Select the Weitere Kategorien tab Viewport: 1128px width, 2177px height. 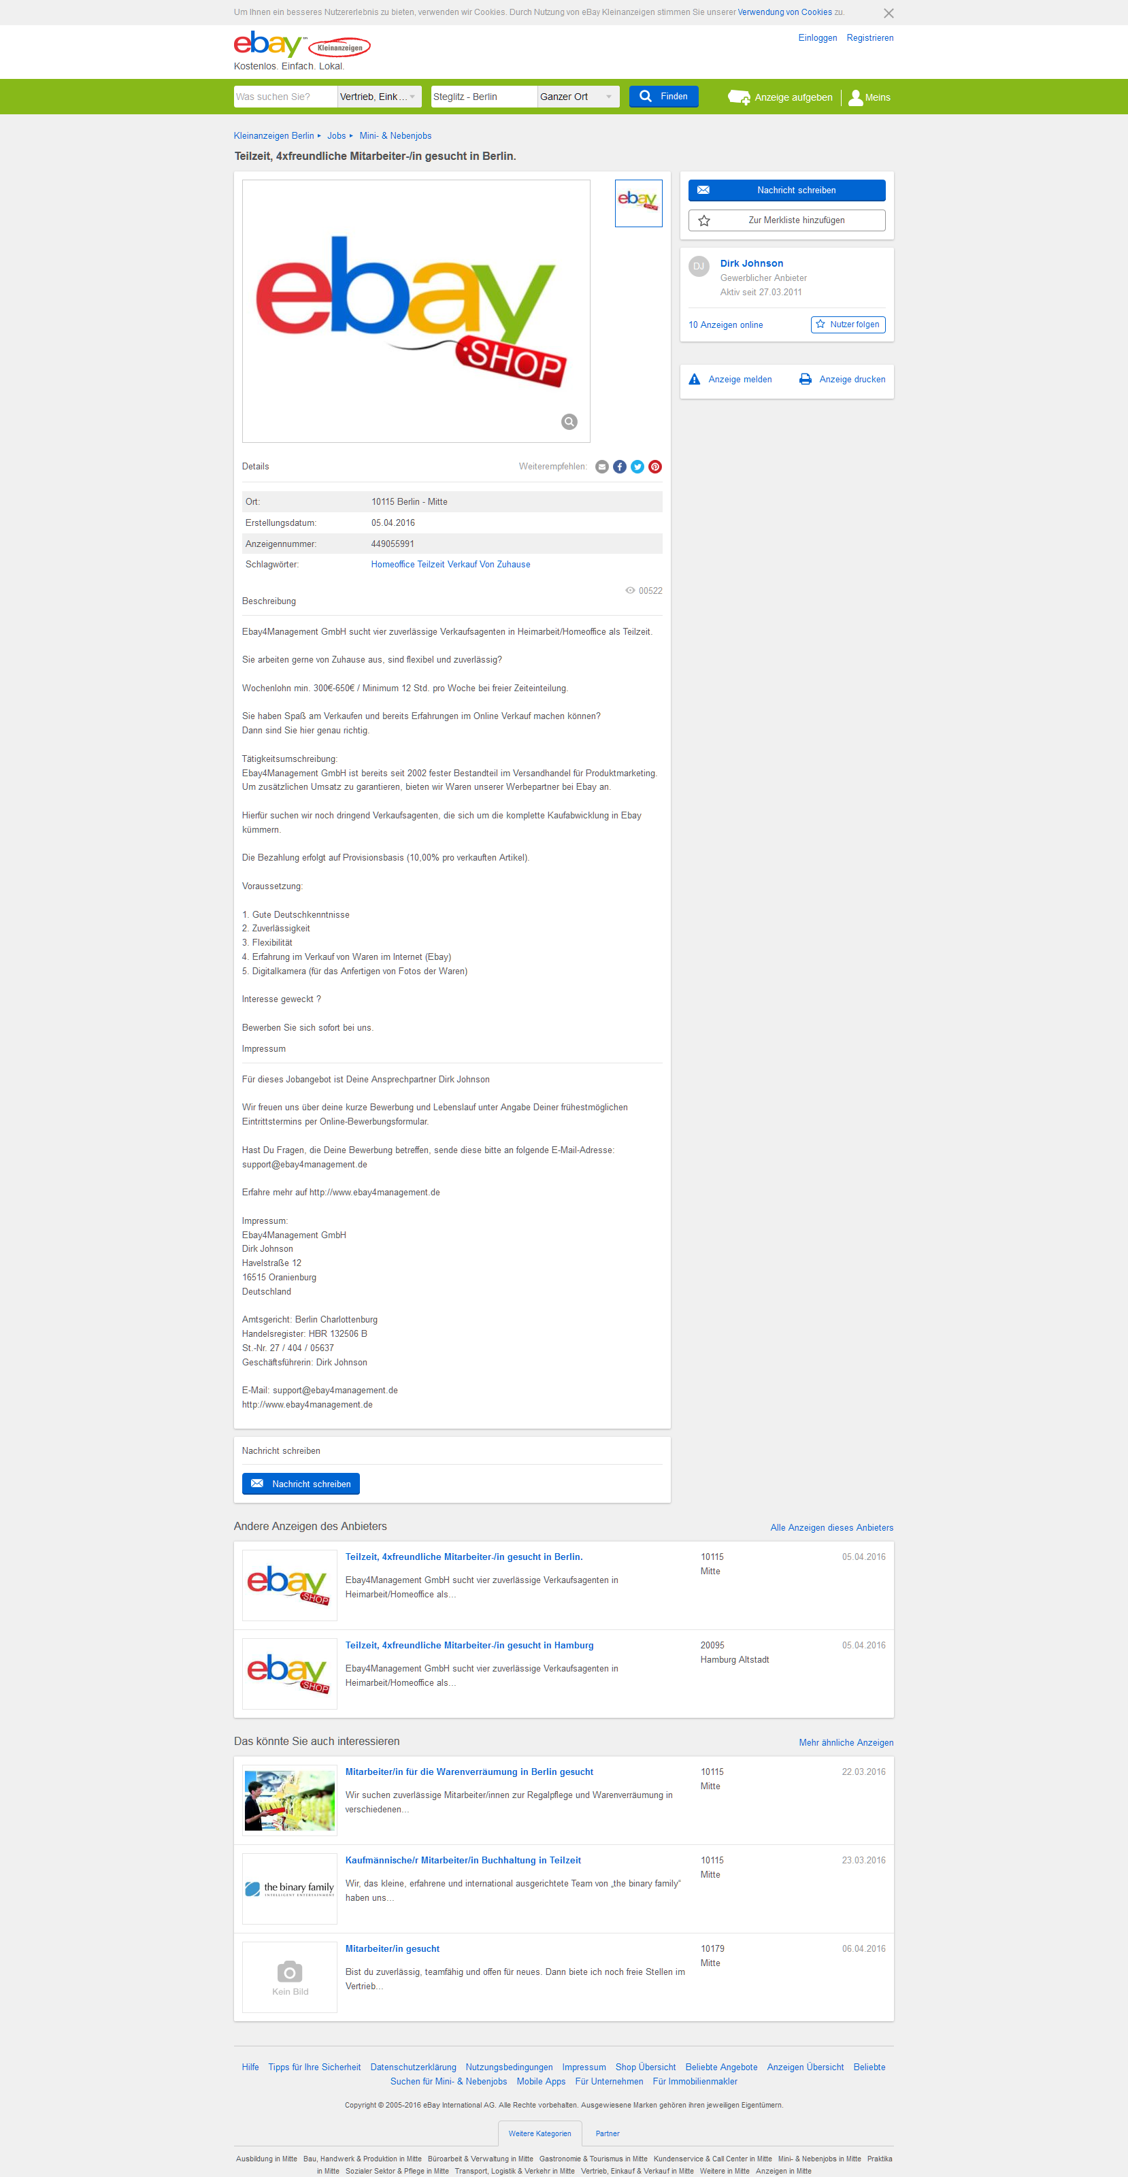[540, 2133]
